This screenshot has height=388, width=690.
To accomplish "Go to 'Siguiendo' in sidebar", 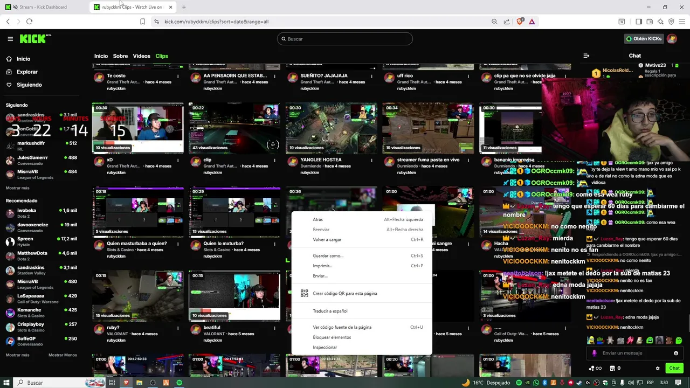I will point(29,85).
